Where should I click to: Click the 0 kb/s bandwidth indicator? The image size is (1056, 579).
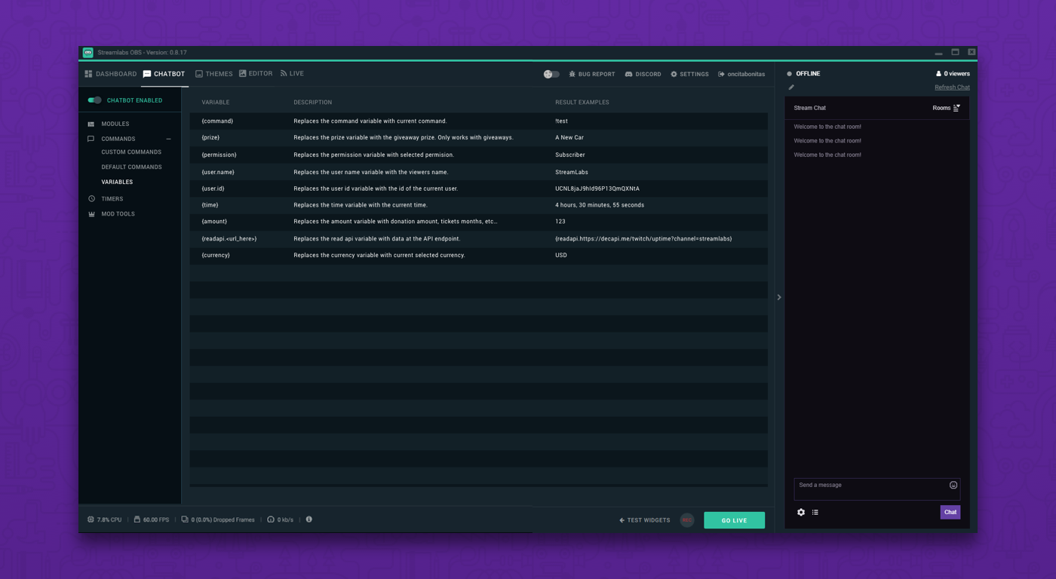(x=281, y=520)
